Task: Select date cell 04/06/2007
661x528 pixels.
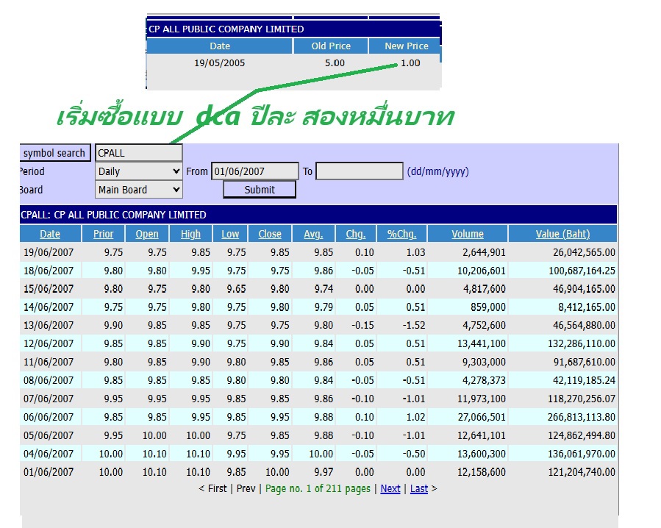Action: click(49, 454)
